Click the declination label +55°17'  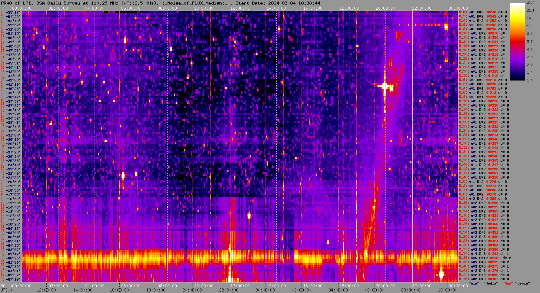(13, 12)
